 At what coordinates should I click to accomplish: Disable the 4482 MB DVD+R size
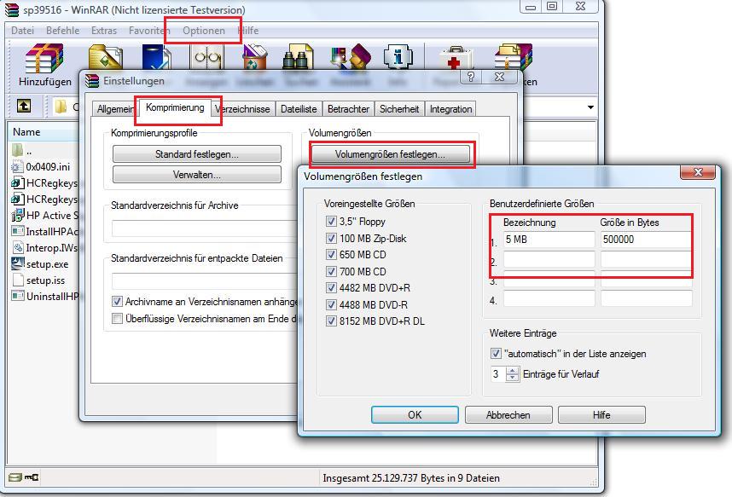(x=331, y=287)
